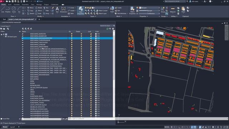This screenshot has width=229, height=129.
Task: Click the Share button in title bar
Action: coord(39,1)
